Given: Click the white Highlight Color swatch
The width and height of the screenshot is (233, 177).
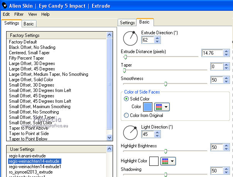Looking at the screenshot, I should click(x=154, y=161).
